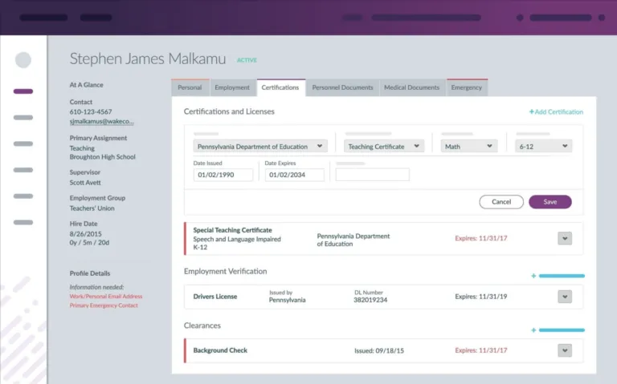Click the plus icon beside Clearances section
The height and width of the screenshot is (384, 617).
click(x=533, y=330)
